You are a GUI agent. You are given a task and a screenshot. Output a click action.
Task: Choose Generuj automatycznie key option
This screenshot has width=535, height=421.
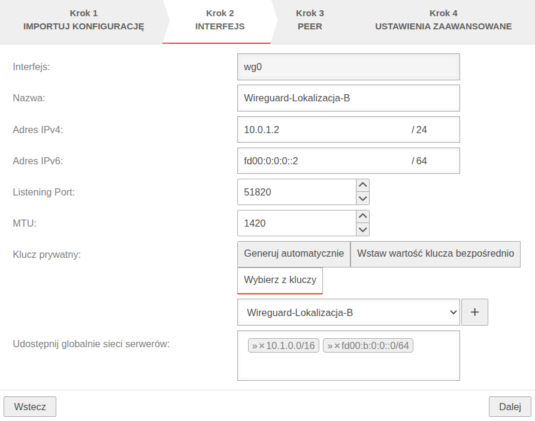(294, 254)
